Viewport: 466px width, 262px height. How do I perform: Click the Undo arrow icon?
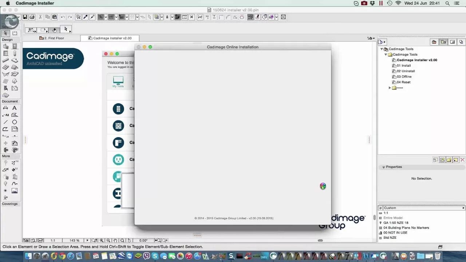(x=63, y=17)
